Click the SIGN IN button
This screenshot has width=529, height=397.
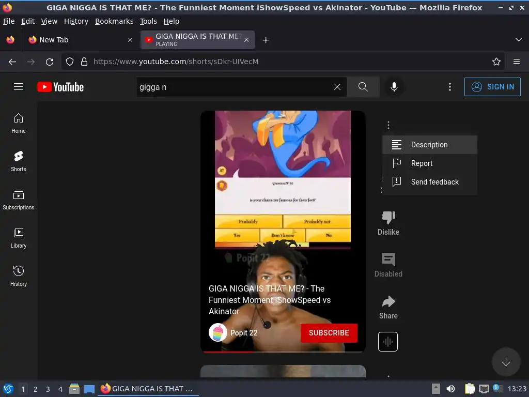tap(492, 87)
